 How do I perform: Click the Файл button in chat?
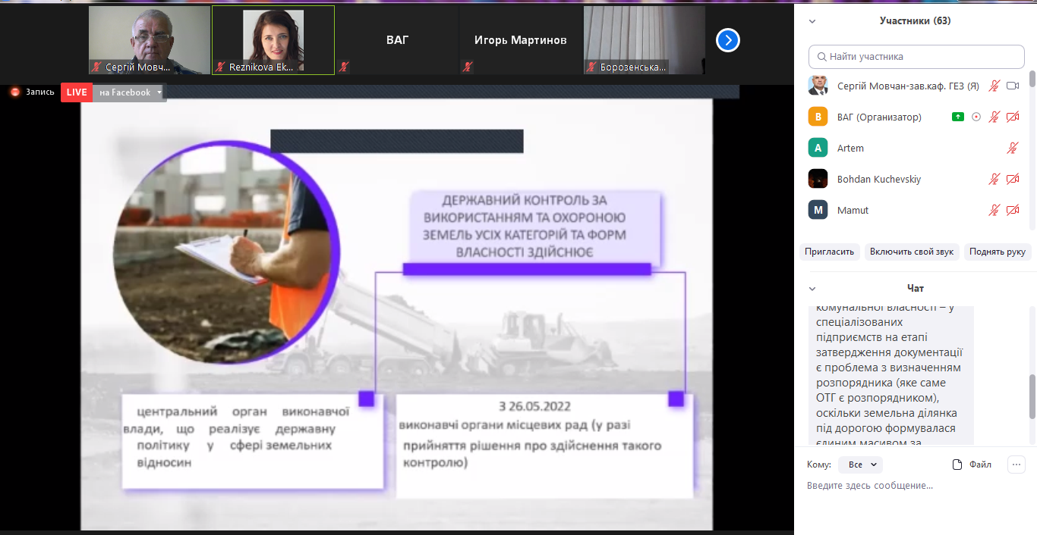point(972,465)
